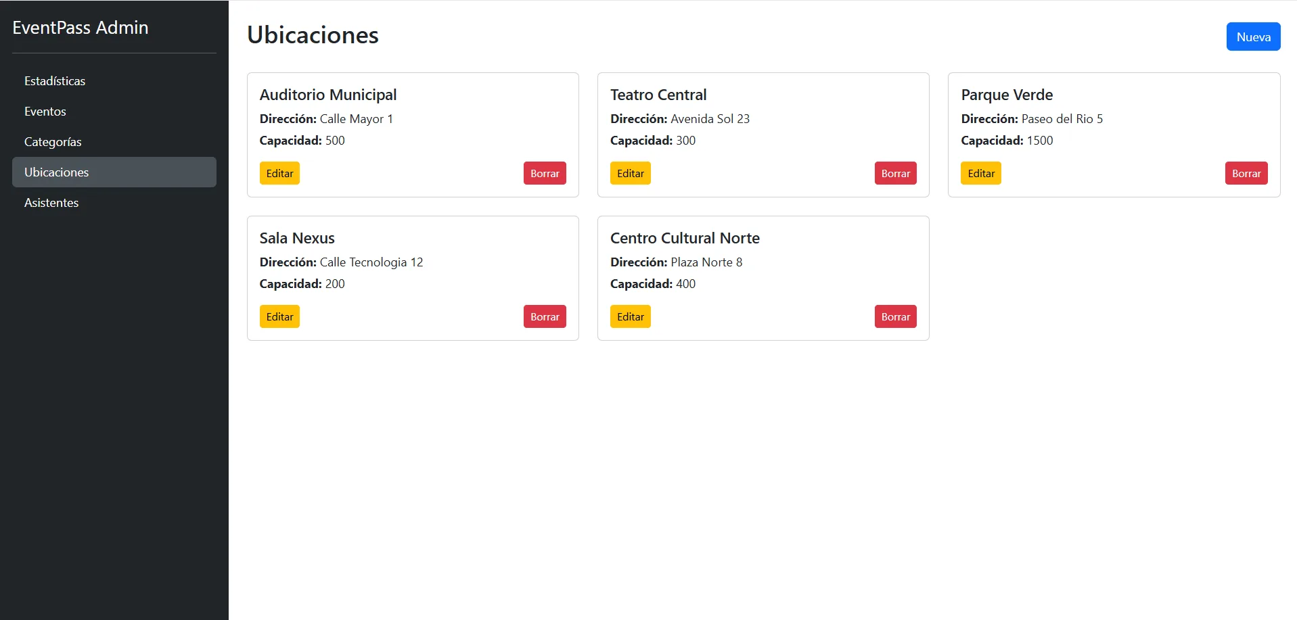The image size is (1297, 620).
Task: Edit the Auditorio Municipal location
Action: click(x=279, y=173)
